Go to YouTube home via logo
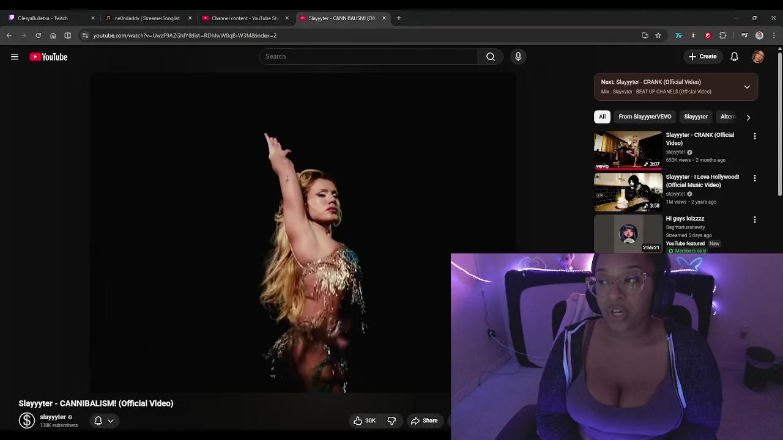Viewport: 783px width, 440px height. click(48, 57)
